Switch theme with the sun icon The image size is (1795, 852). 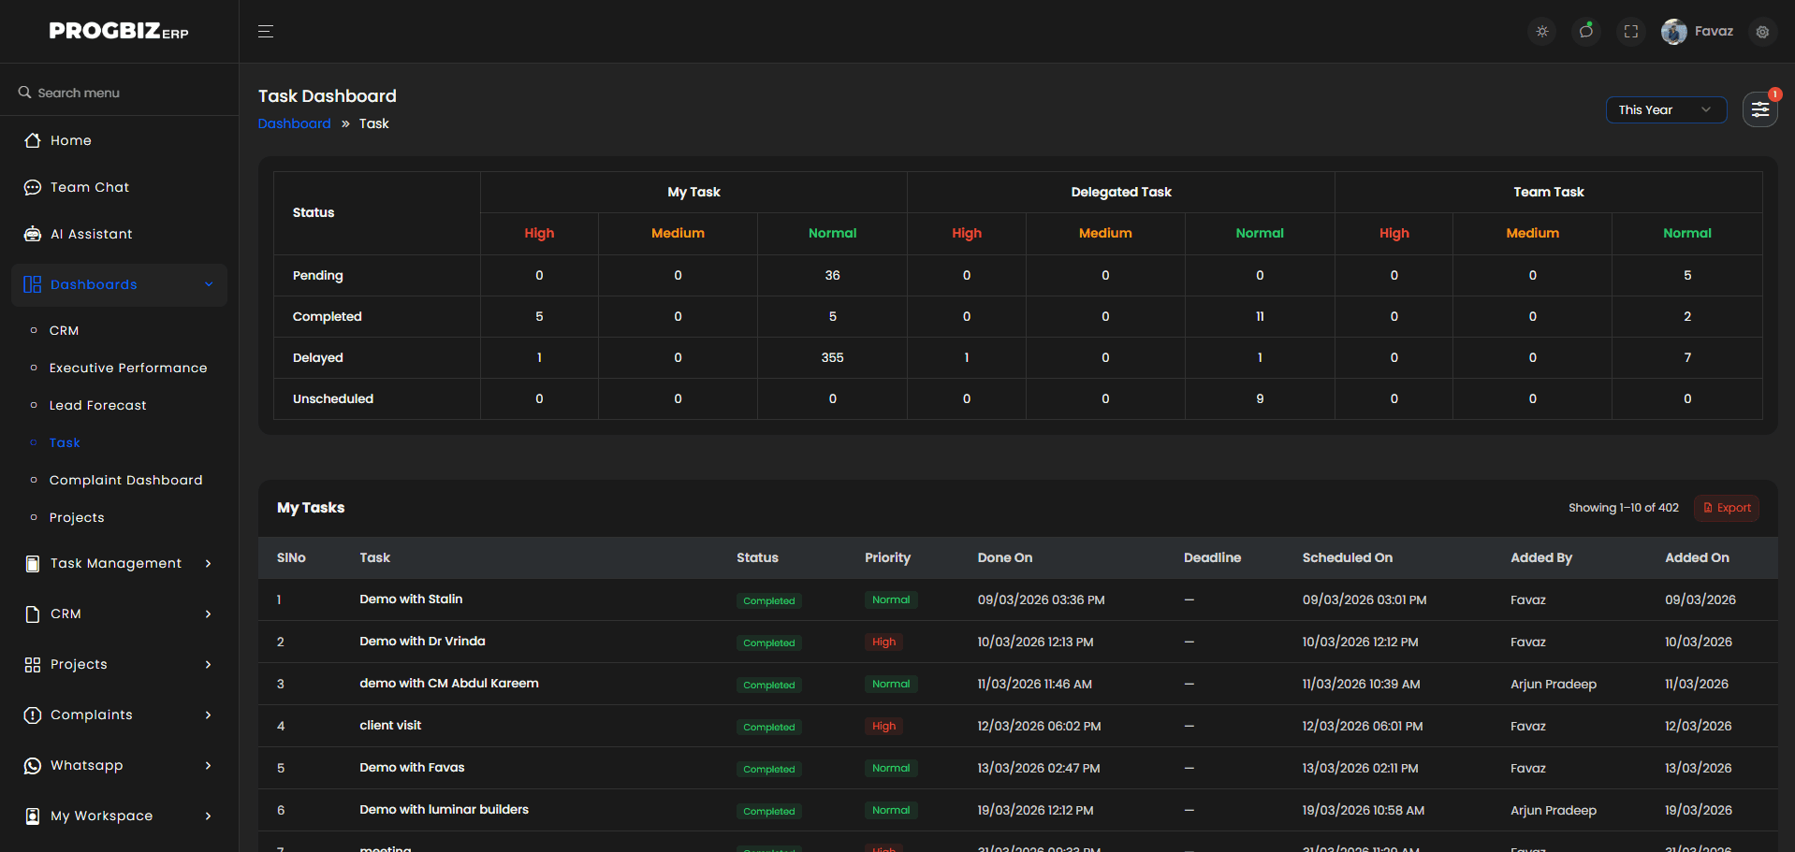click(x=1542, y=32)
